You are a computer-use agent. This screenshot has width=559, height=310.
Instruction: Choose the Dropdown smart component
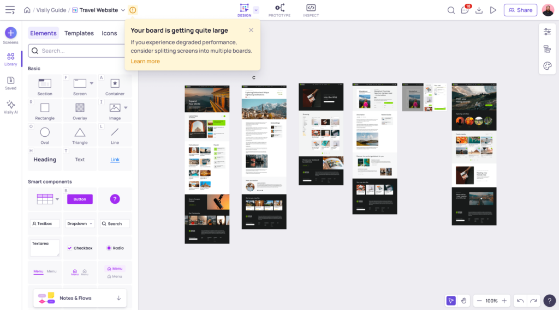click(80, 223)
